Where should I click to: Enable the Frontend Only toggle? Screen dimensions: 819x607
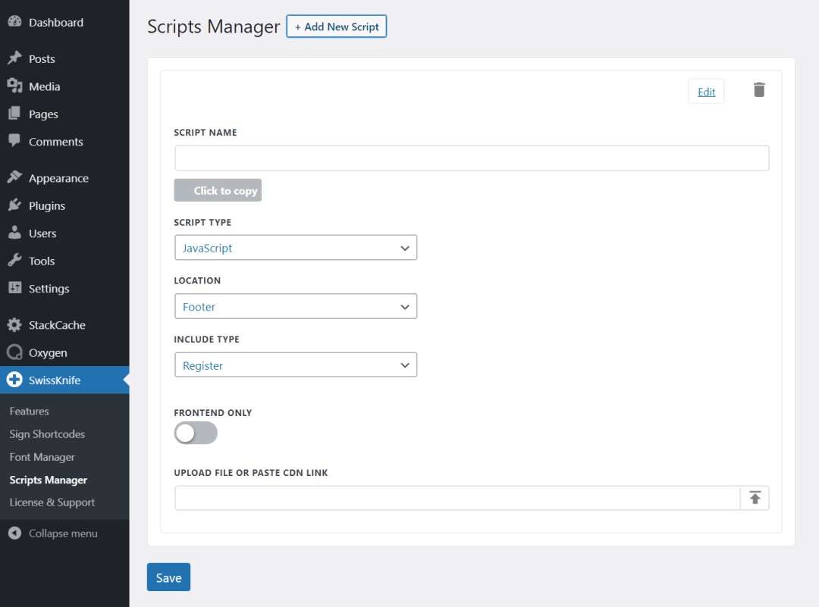click(195, 433)
